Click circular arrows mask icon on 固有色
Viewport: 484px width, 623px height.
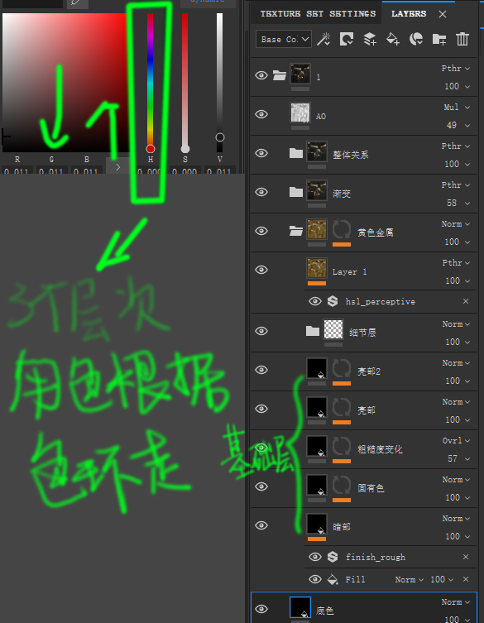coord(342,486)
